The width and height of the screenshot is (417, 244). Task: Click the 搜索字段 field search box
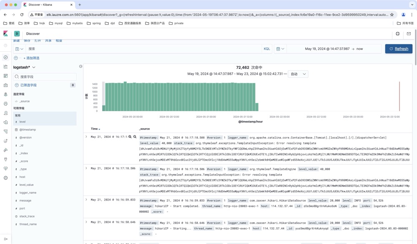click(x=45, y=77)
